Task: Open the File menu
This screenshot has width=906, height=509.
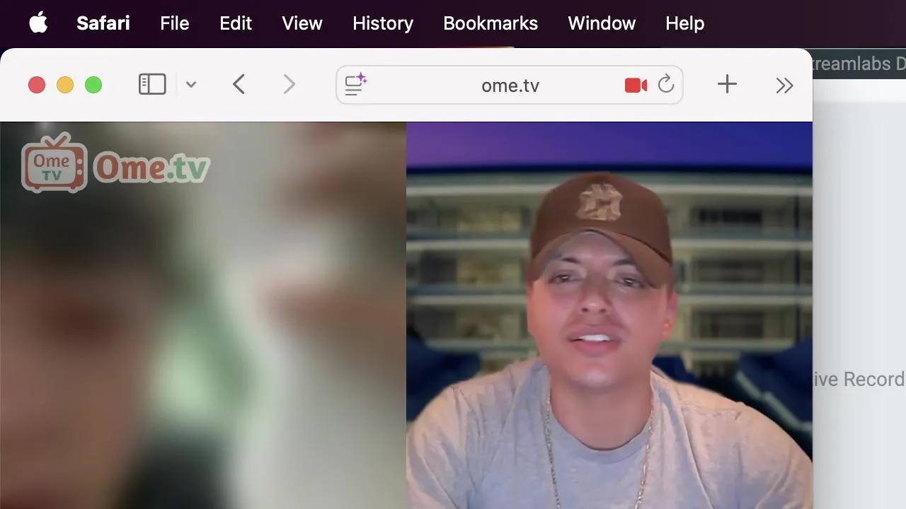Action: click(x=174, y=23)
